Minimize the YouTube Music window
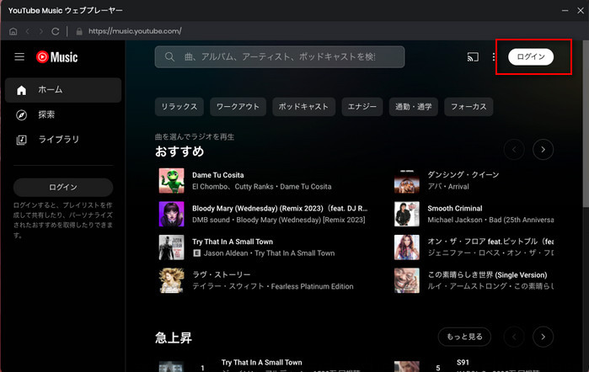The image size is (589, 372). (x=565, y=10)
